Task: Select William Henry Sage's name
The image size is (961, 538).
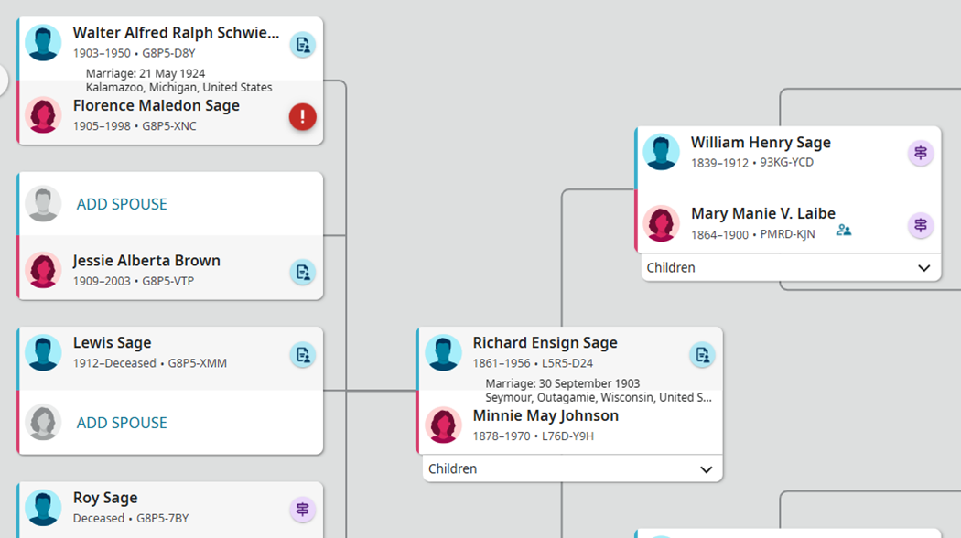Action: tap(761, 143)
